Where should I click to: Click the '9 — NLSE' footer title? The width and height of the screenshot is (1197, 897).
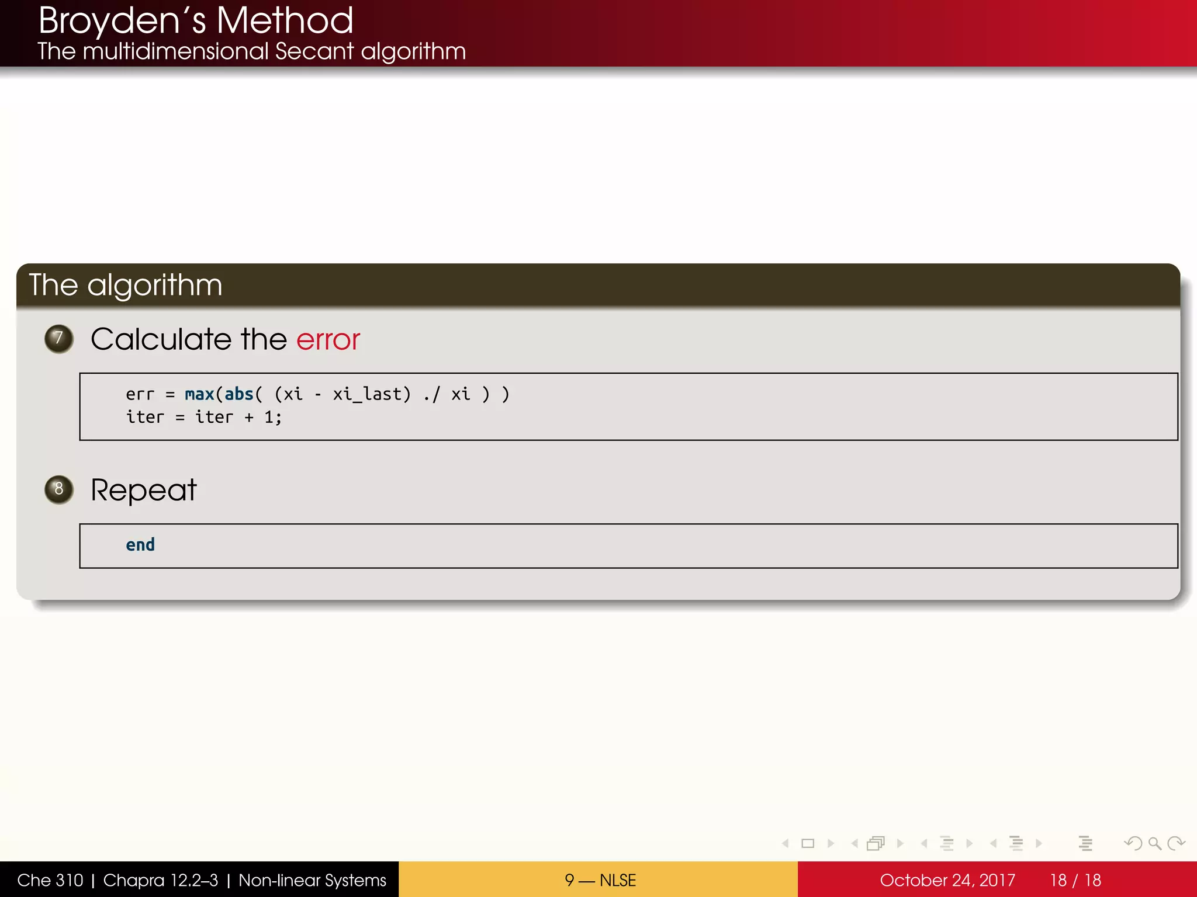pos(600,880)
